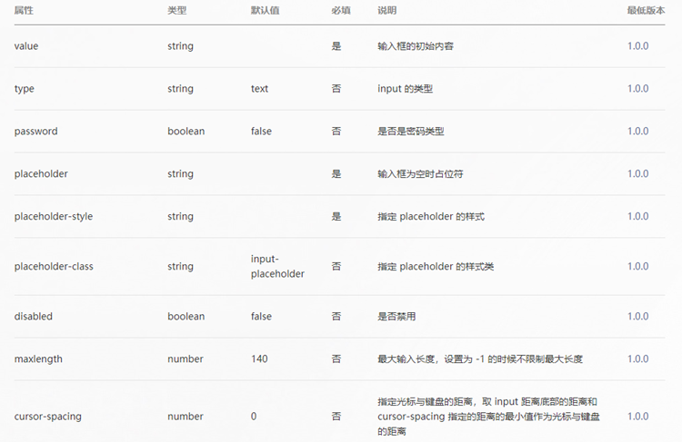The width and height of the screenshot is (682, 442).
Task: Select the 最低版本 column header
Action: 646,10
